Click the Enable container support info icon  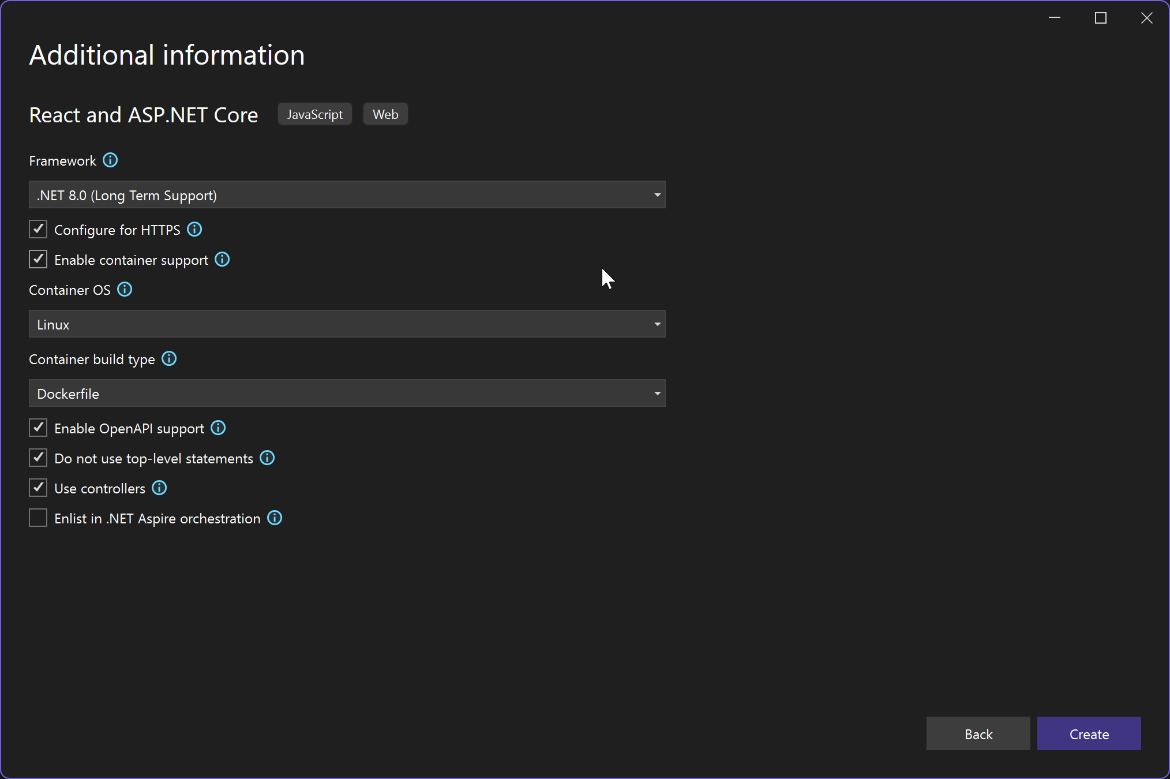point(222,259)
